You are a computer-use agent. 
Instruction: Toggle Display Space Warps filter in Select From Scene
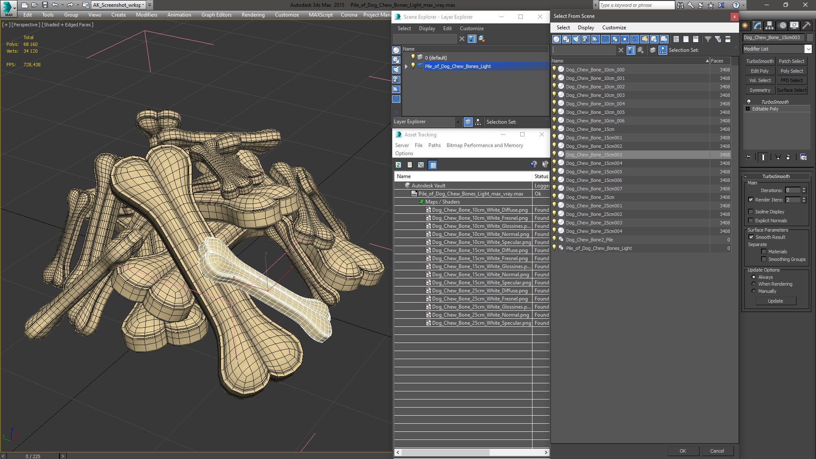click(x=605, y=39)
